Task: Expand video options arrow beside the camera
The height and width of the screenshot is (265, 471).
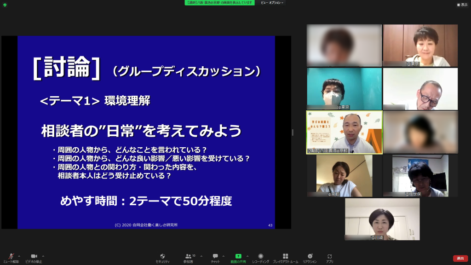Action: (x=43, y=256)
